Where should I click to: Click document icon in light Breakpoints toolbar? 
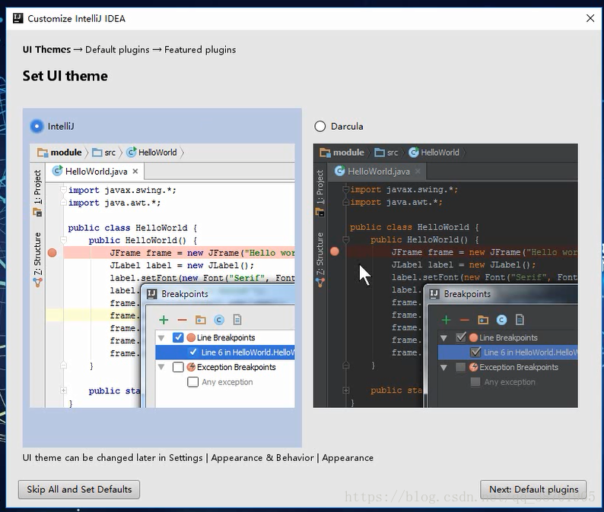tap(237, 320)
